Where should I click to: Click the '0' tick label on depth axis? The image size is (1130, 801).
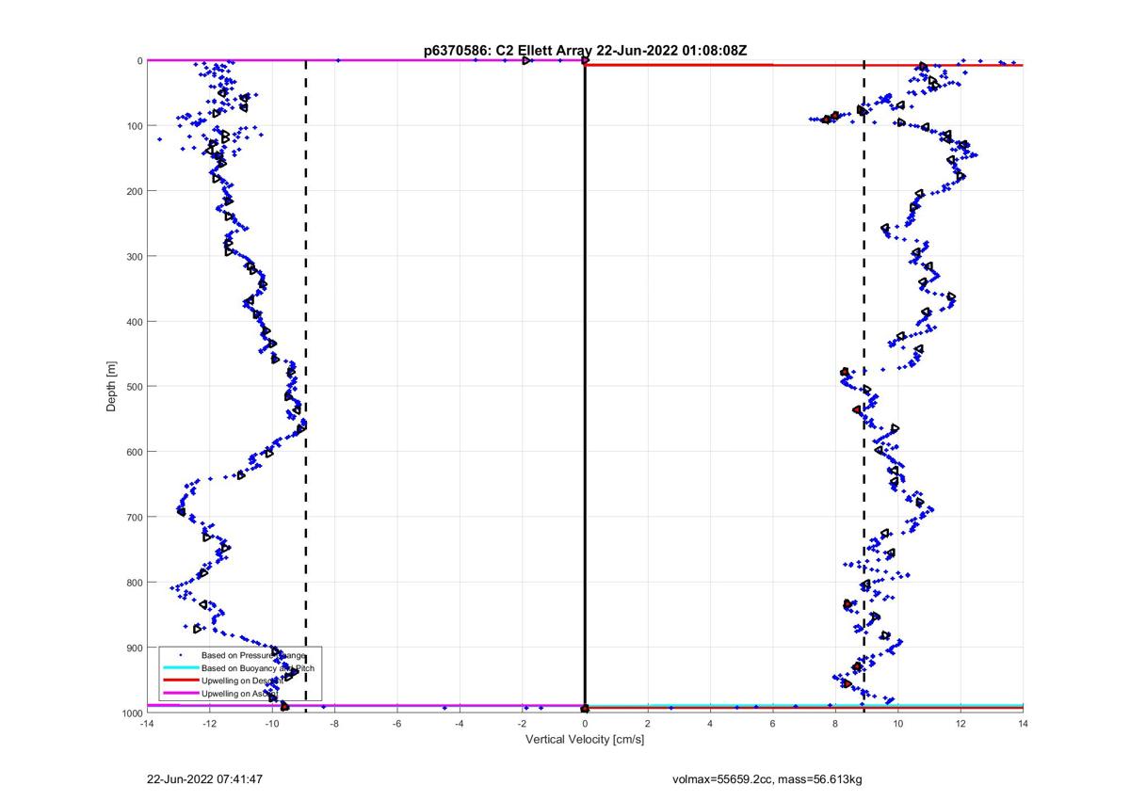(x=139, y=60)
